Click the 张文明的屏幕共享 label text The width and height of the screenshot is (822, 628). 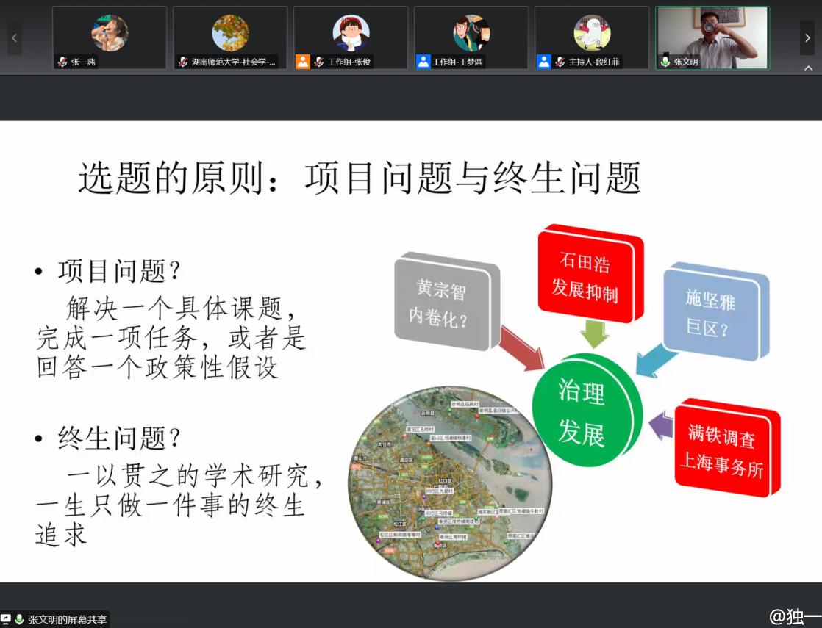coord(67,620)
